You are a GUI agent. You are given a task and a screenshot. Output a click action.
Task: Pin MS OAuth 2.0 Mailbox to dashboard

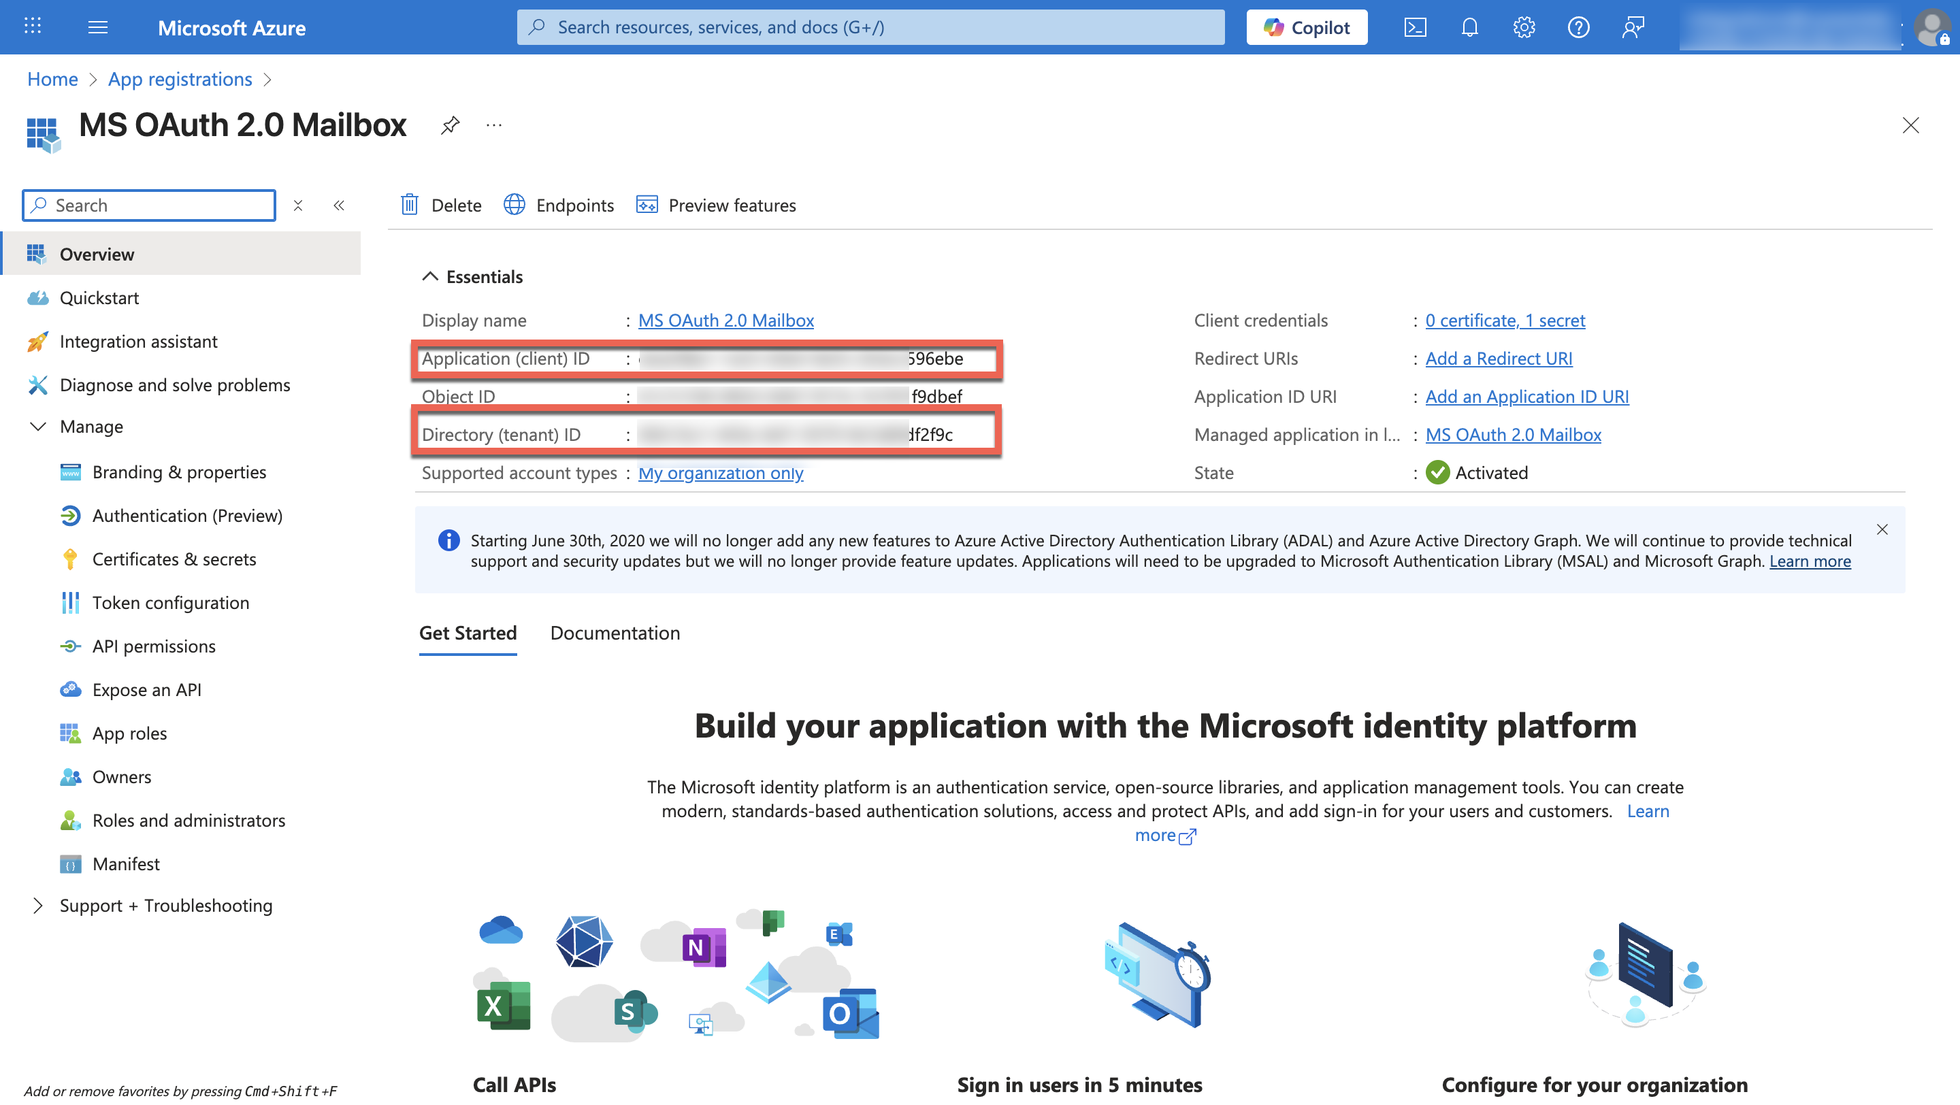coord(451,125)
